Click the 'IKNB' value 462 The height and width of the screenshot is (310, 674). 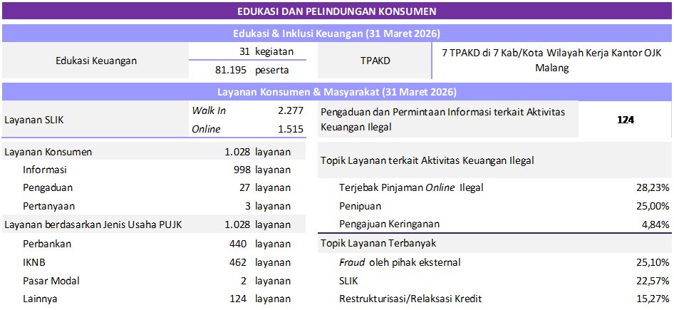pyautogui.click(x=239, y=262)
